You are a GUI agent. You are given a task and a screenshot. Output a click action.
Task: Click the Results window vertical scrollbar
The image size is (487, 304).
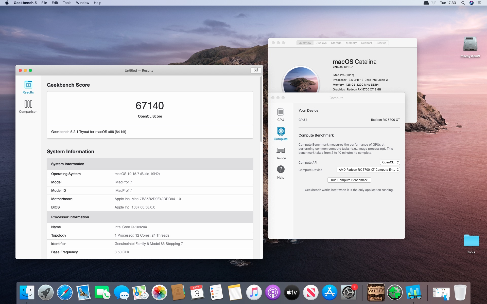(261, 109)
